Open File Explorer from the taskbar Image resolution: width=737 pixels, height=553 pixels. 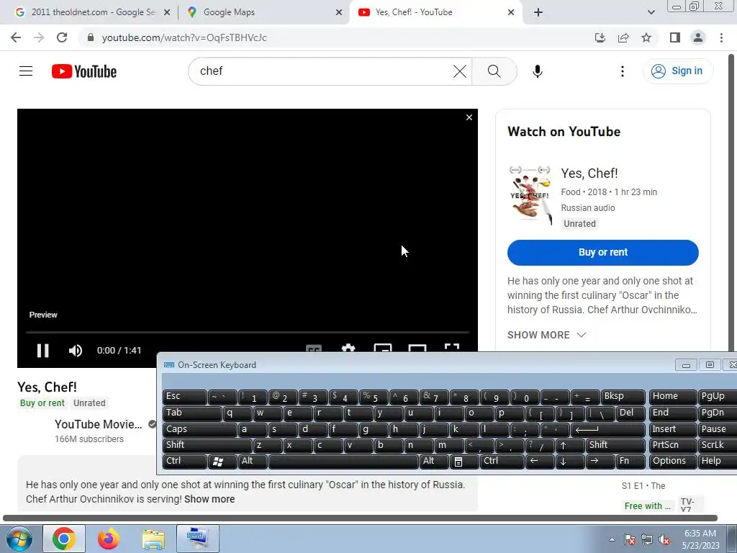coord(153,539)
